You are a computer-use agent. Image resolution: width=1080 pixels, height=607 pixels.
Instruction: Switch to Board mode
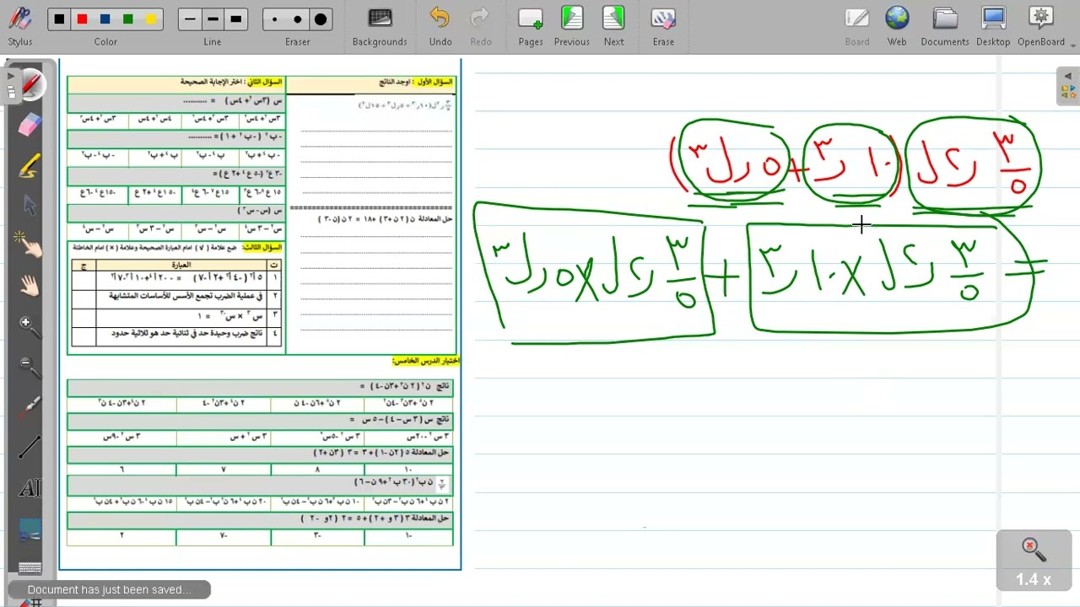tap(857, 25)
